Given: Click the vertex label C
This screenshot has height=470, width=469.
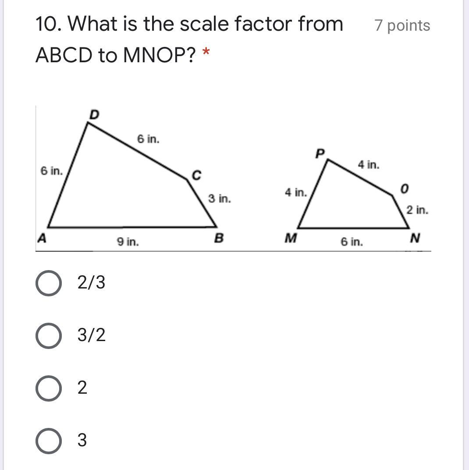Looking at the screenshot, I should pyautogui.click(x=196, y=175).
